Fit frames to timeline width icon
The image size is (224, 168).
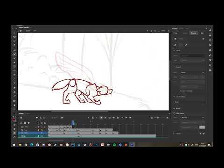152,118
